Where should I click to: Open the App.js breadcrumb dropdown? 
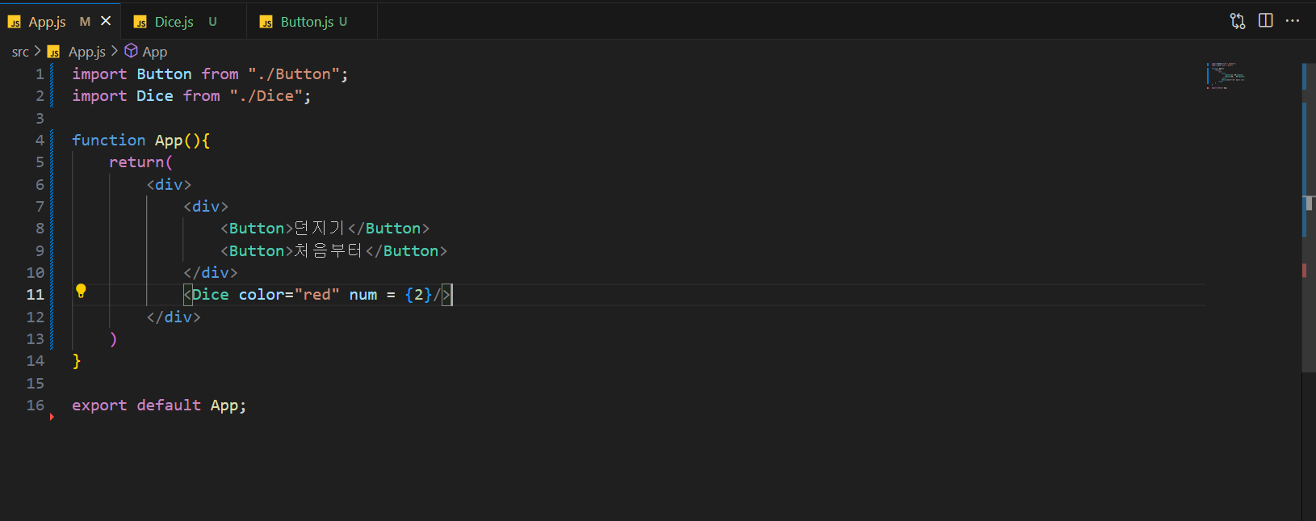(86, 52)
